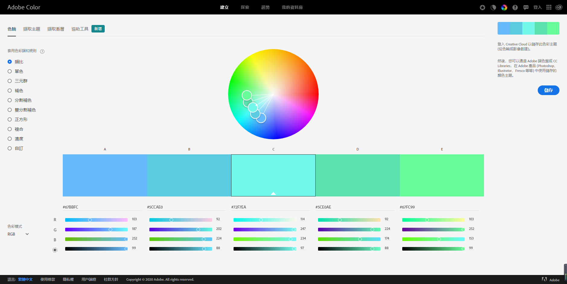Open the feedback chat bubble icon
The width and height of the screenshot is (567, 284).
point(526,8)
